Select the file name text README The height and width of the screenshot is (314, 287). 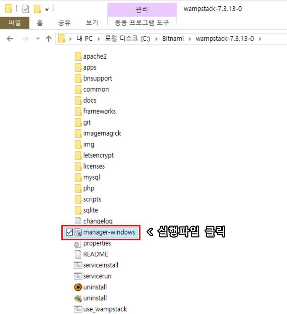[x=96, y=254]
